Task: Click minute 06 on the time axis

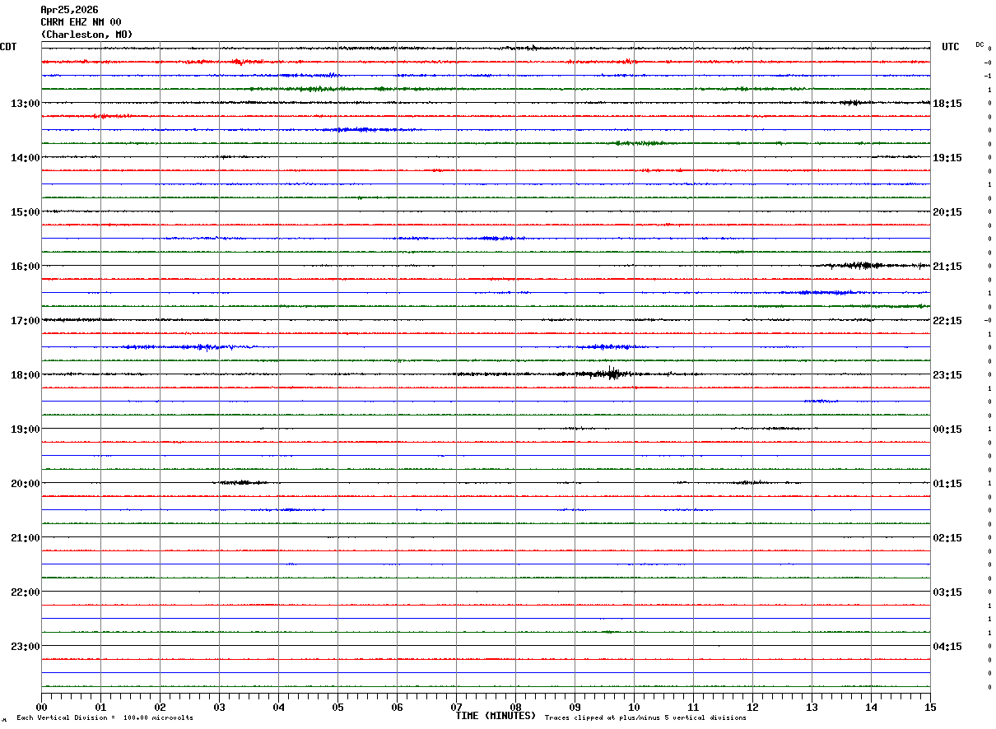Action: 397,708
